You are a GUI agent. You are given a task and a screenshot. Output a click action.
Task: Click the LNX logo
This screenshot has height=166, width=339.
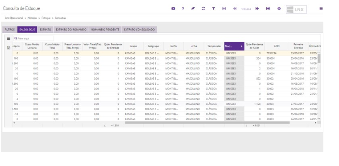click(x=296, y=9)
